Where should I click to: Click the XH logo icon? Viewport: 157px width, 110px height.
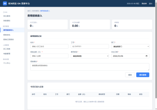click(x=5, y=3)
